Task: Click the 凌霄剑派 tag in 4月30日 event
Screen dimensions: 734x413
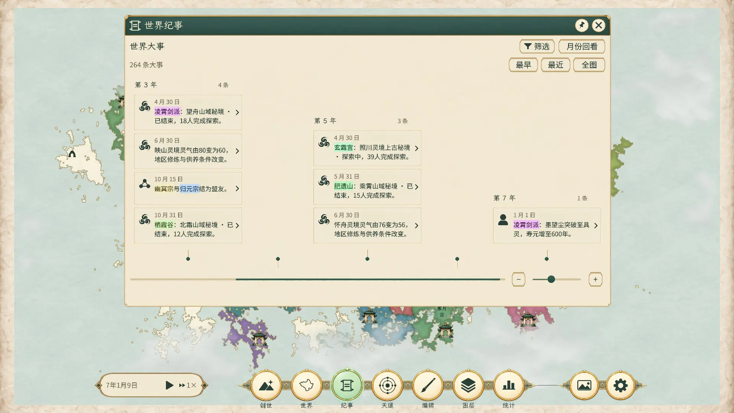Action: [167, 111]
